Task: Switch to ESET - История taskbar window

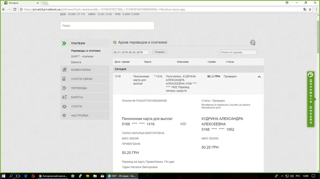Action: (122, 176)
